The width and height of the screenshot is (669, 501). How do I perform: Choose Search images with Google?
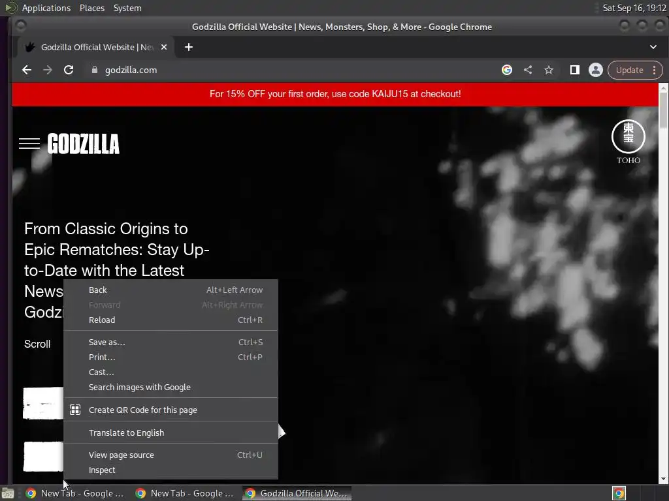pyautogui.click(x=171, y=387)
